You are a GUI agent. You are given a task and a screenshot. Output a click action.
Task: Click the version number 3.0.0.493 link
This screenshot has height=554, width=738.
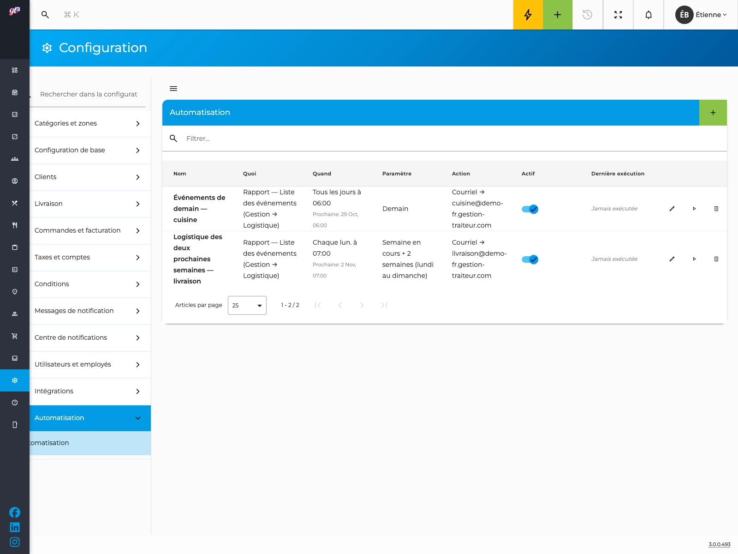pyautogui.click(x=720, y=544)
